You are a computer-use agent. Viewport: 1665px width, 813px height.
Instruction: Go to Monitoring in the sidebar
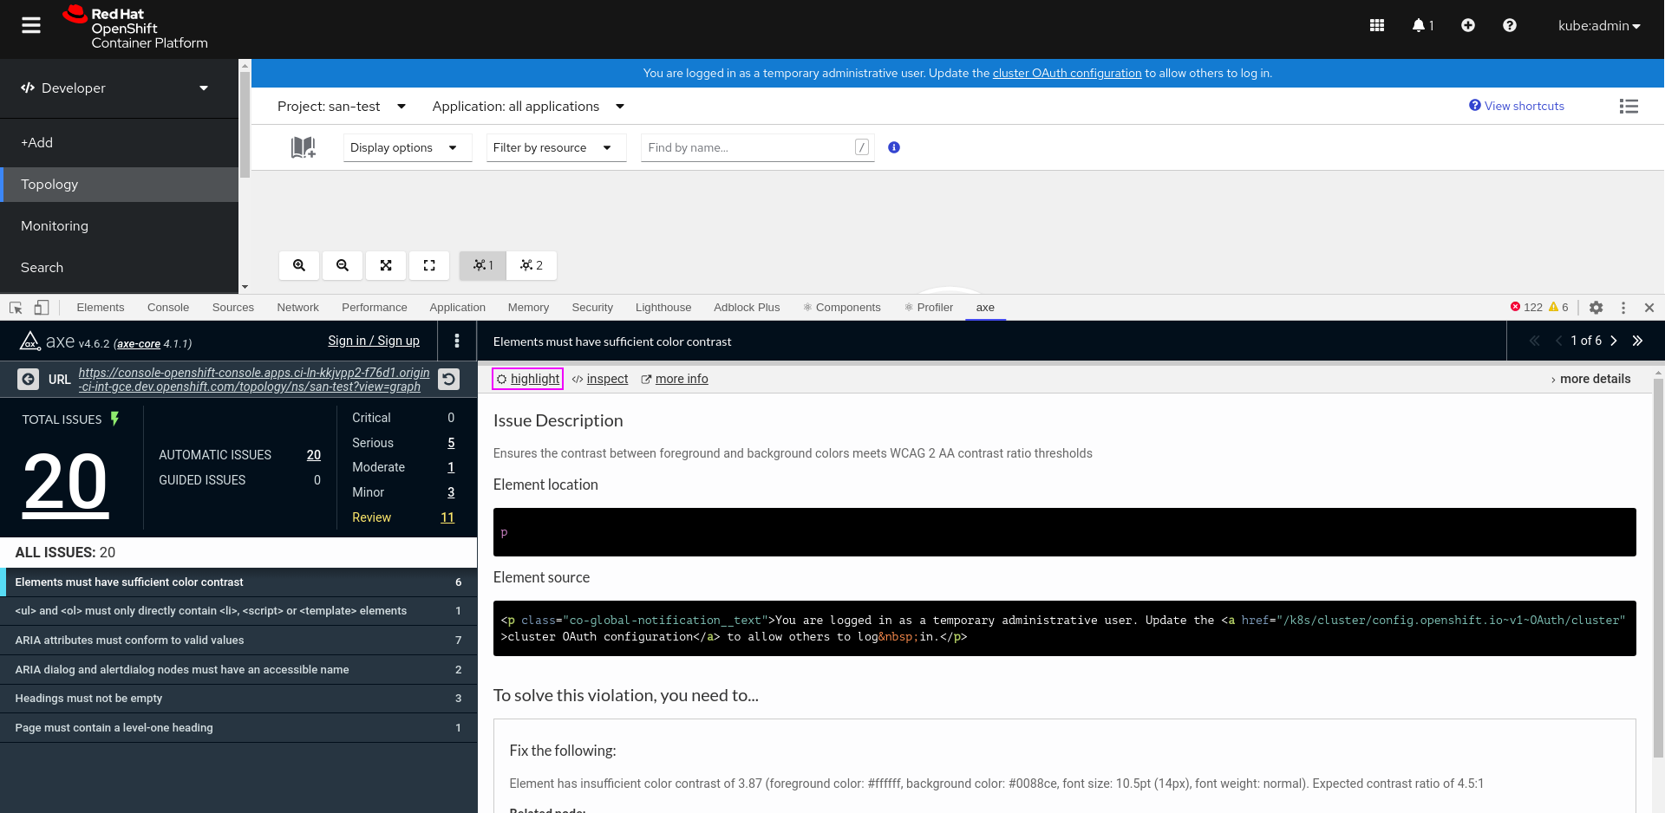119,226
